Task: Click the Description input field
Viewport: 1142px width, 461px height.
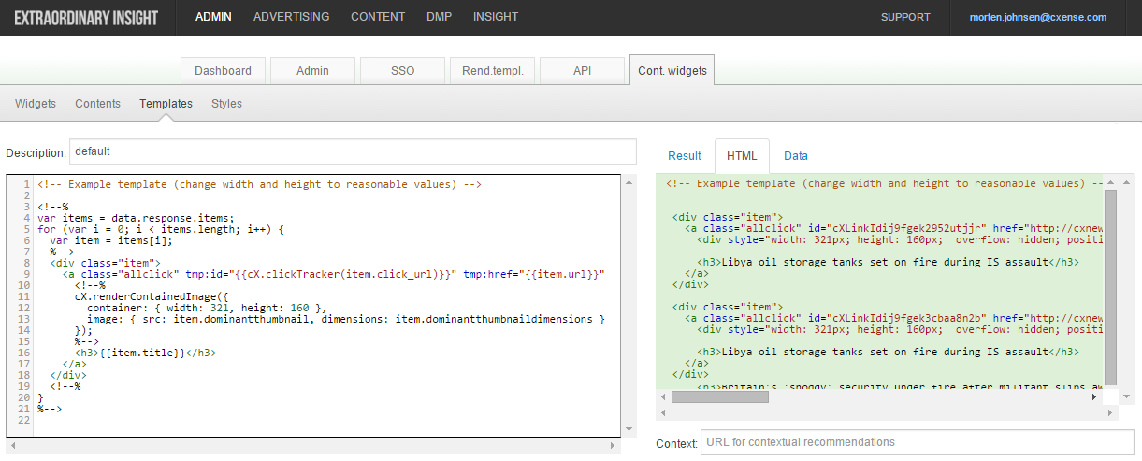Action: 353,151
